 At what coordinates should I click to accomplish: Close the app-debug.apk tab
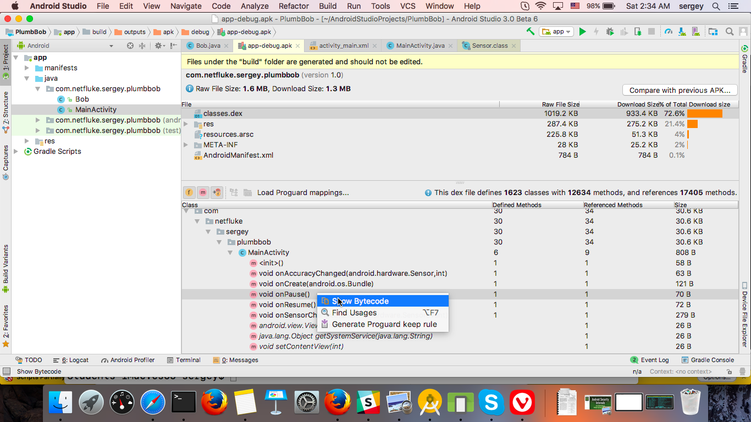tap(298, 46)
